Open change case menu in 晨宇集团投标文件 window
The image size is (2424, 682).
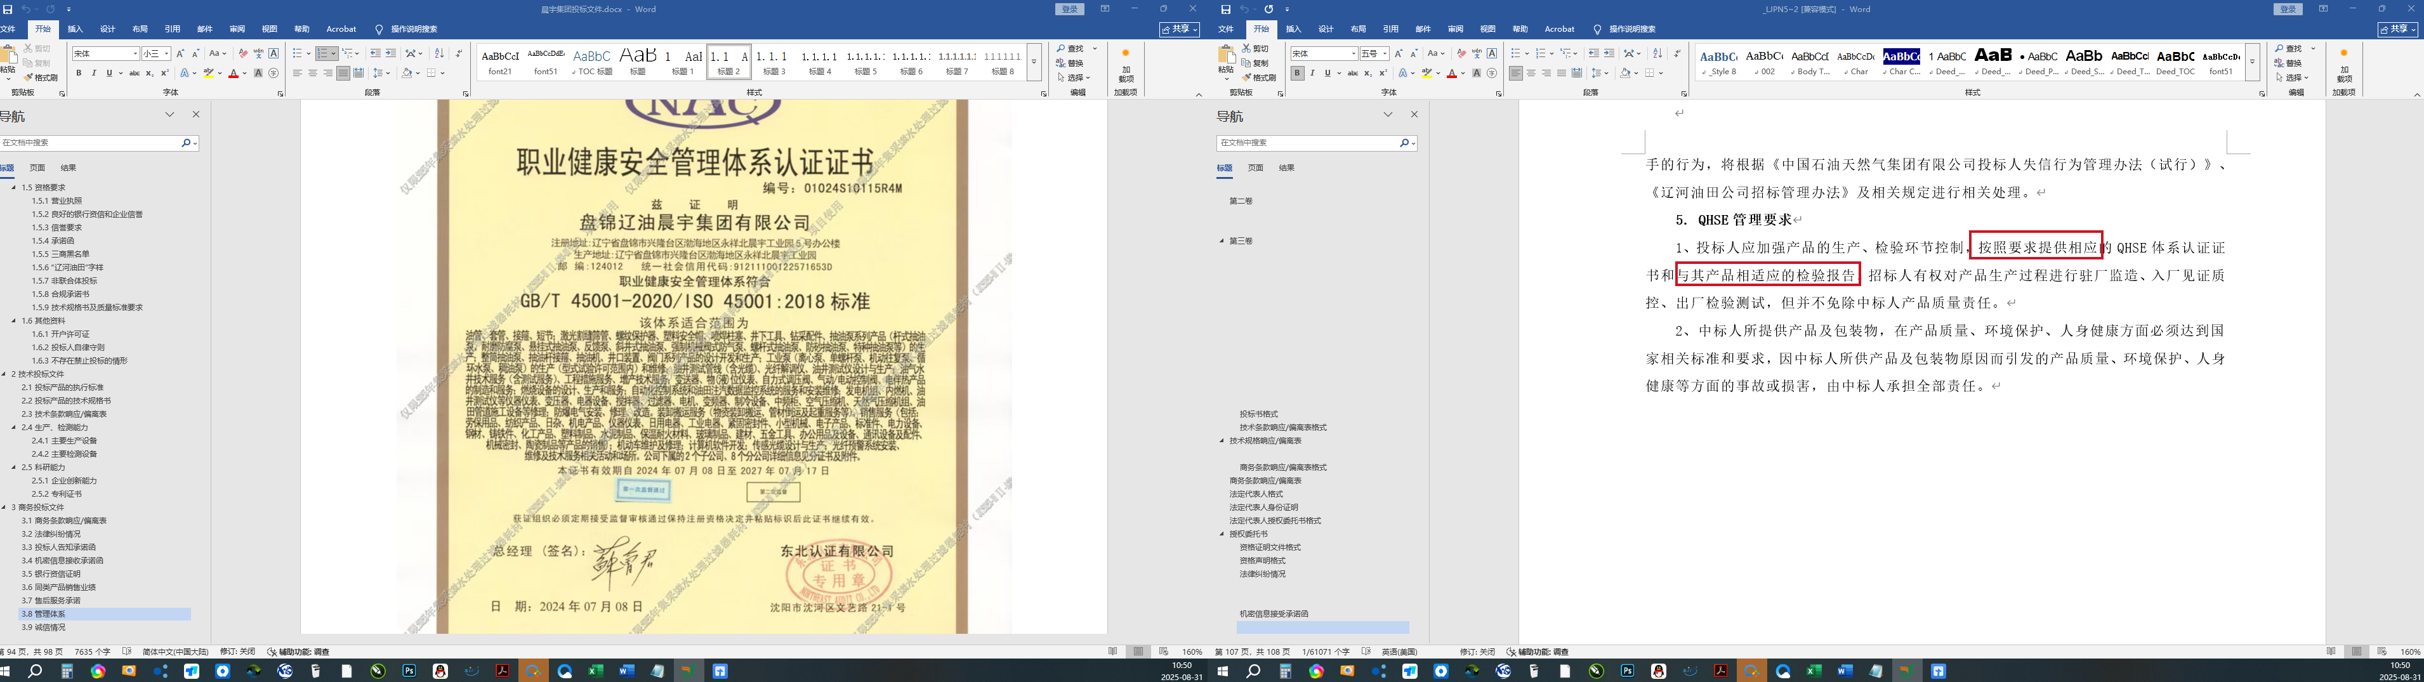tap(218, 54)
